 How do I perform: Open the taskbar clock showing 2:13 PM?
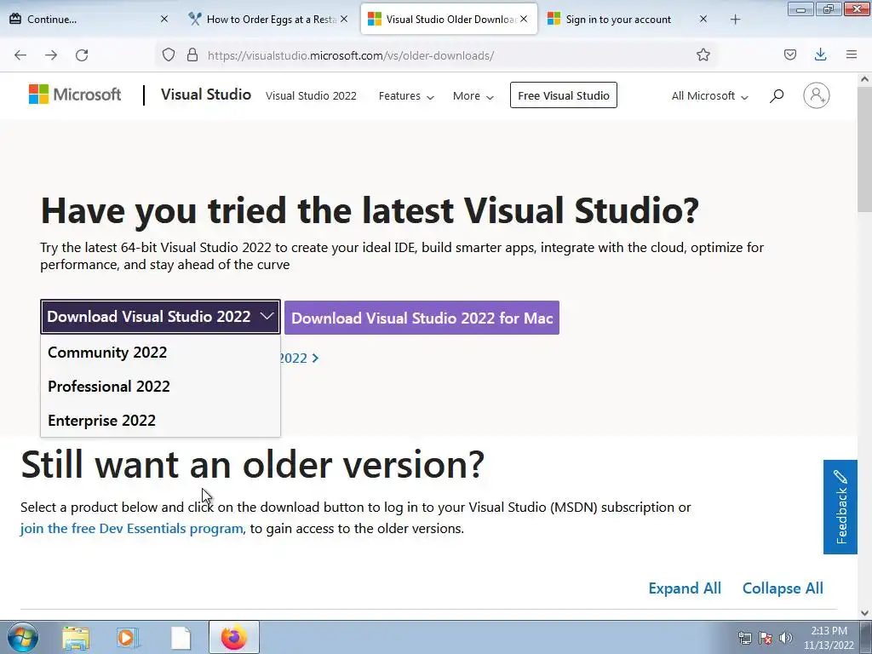(829, 638)
